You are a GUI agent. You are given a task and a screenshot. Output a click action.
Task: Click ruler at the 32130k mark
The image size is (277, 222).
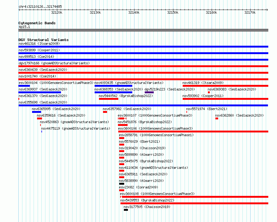95,12
